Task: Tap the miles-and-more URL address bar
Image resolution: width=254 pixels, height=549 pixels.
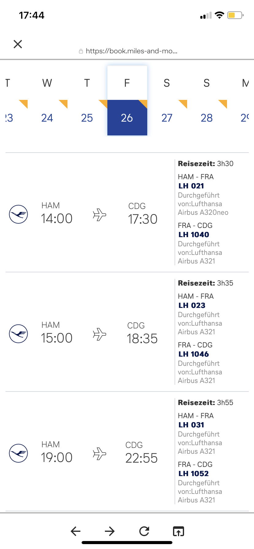Action: [131, 51]
